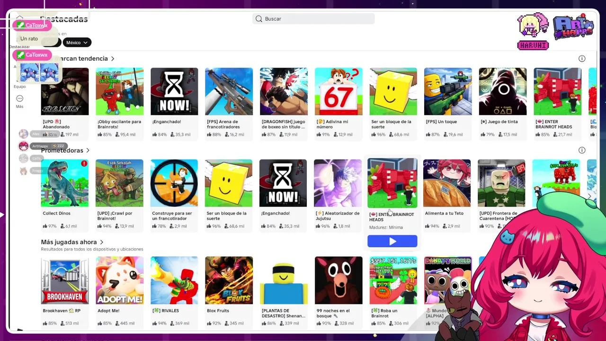Image resolution: width=606 pixels, height=341 pixels.
Task: Click 'Prometedoras' section heading
Action: pos(62,151)
